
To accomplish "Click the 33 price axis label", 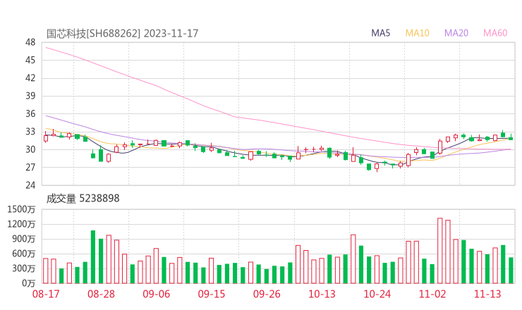I will click(x=30, y=132).
